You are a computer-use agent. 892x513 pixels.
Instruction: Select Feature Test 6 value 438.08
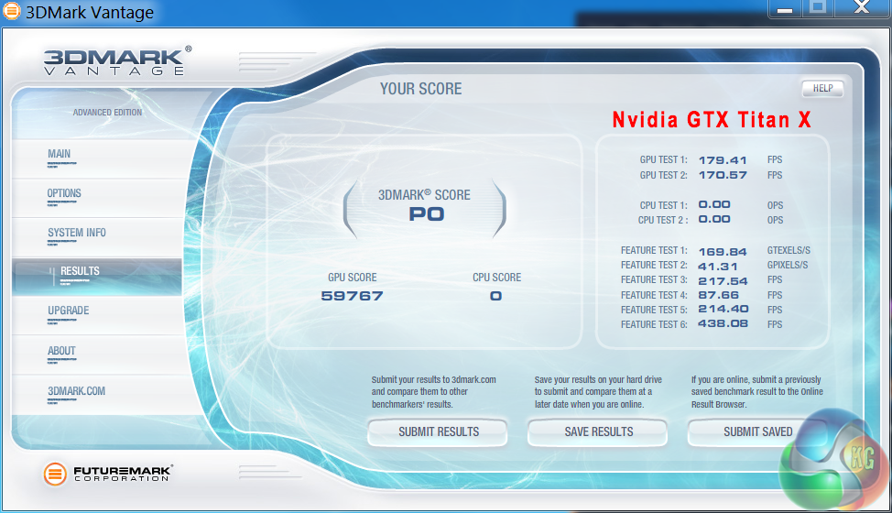(723, 323)
